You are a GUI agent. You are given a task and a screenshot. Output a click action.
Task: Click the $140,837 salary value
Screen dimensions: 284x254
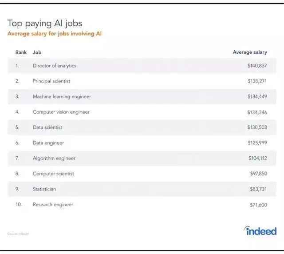257,66
